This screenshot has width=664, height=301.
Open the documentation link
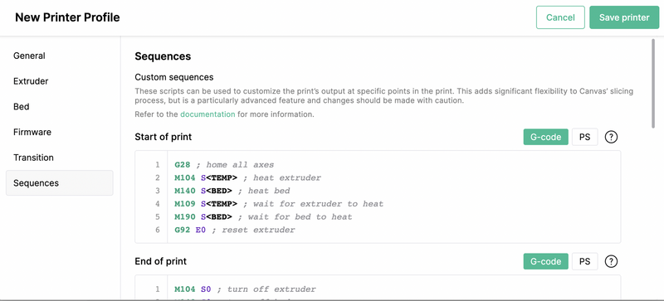tap(207, 114)
